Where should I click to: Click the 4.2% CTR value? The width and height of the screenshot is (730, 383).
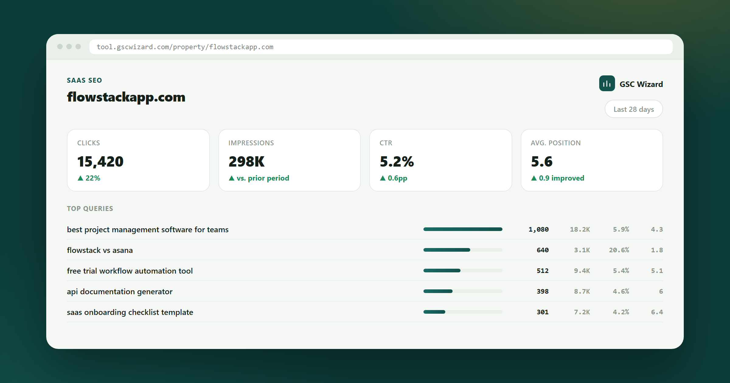[621, 312]
